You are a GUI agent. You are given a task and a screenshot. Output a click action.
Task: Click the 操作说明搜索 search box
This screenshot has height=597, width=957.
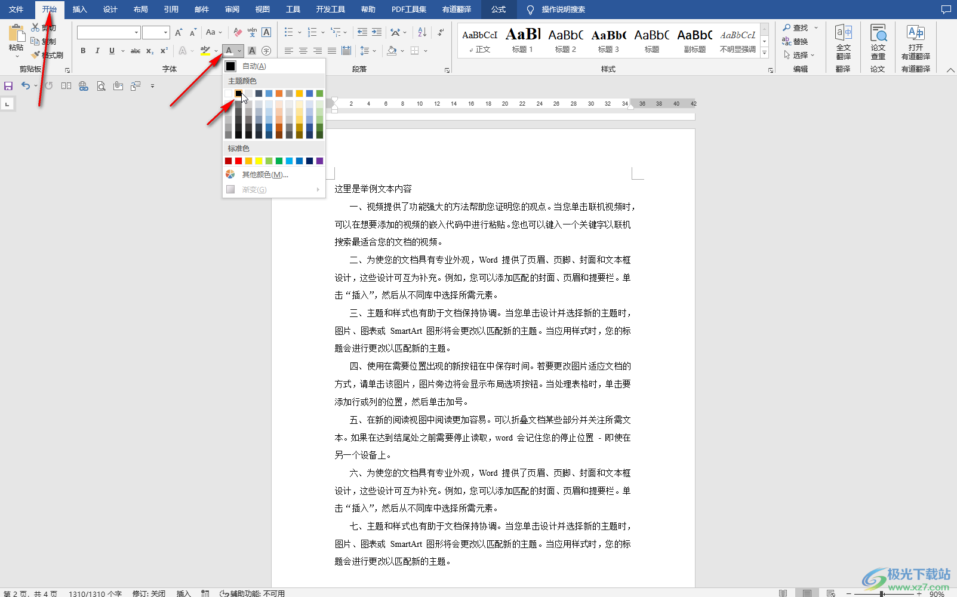(563, 9)
